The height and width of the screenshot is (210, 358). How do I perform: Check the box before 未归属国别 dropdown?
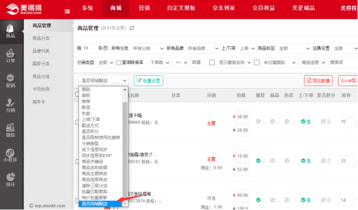[x=257, y=63]
